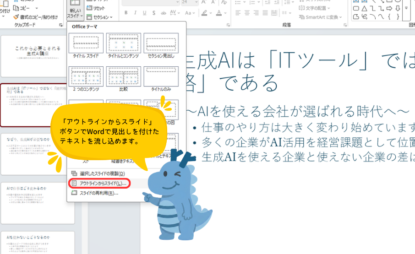This screenshot has width=415, height=254.
Task: Select the Right Brace shape
Action: (x=398, y=16)
